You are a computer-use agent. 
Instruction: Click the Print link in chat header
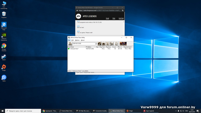click(x=114, y=18)
